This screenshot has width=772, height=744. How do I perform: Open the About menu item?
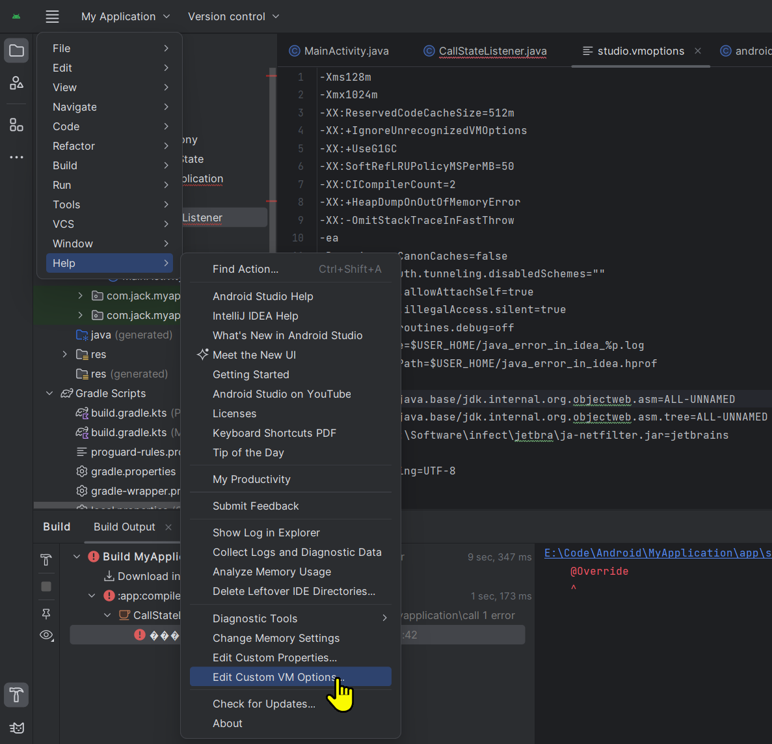click(x=291, y=723)
